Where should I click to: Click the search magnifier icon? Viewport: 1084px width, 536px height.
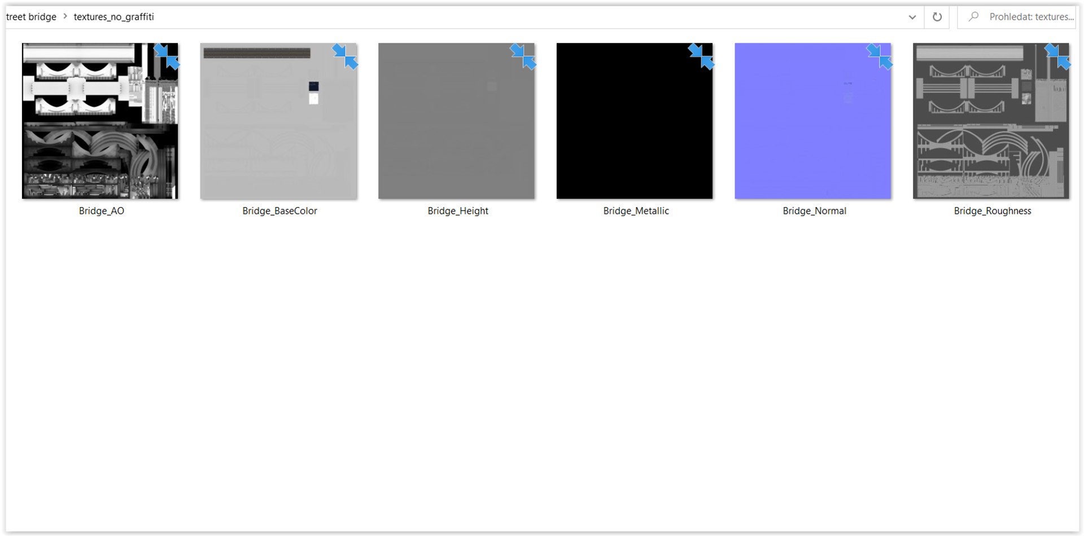pyautogui.click(x=973, y=17)
